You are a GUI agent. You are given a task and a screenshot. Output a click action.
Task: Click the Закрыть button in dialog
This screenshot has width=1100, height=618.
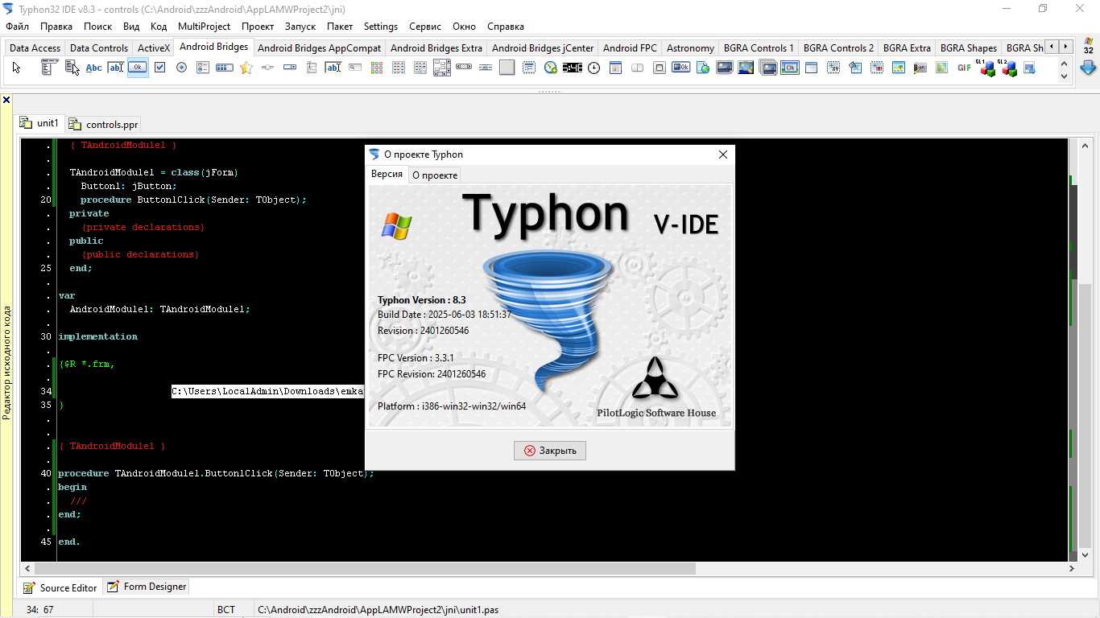550,451
